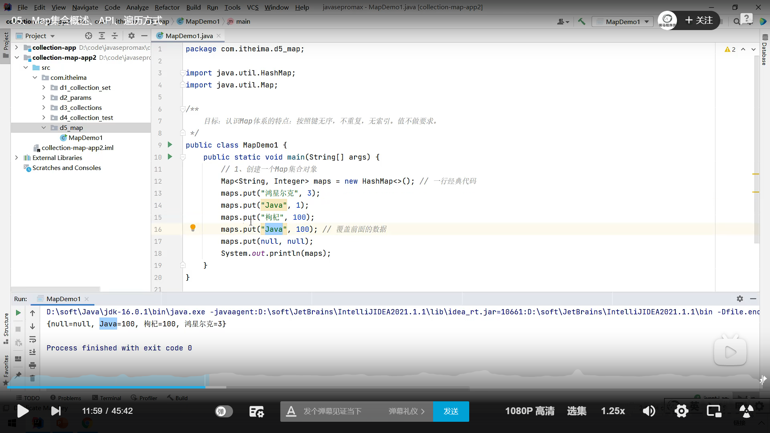Screen dimensions: 770x433
Task: Click the trash clear-output icon
Action: click(x=32, y=378)
